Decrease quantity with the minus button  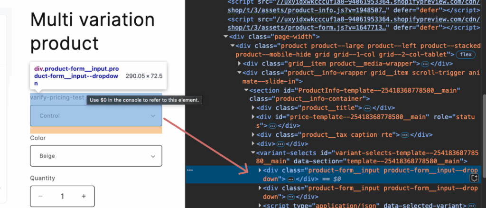click(40, 196)
